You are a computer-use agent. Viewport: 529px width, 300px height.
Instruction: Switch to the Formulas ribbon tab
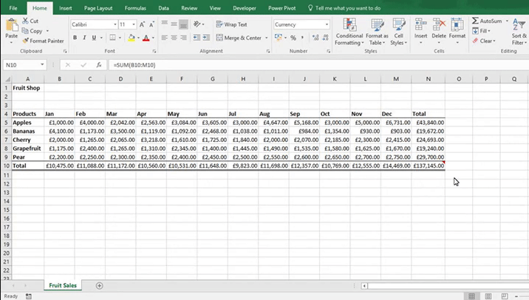[x=134, y=7]
